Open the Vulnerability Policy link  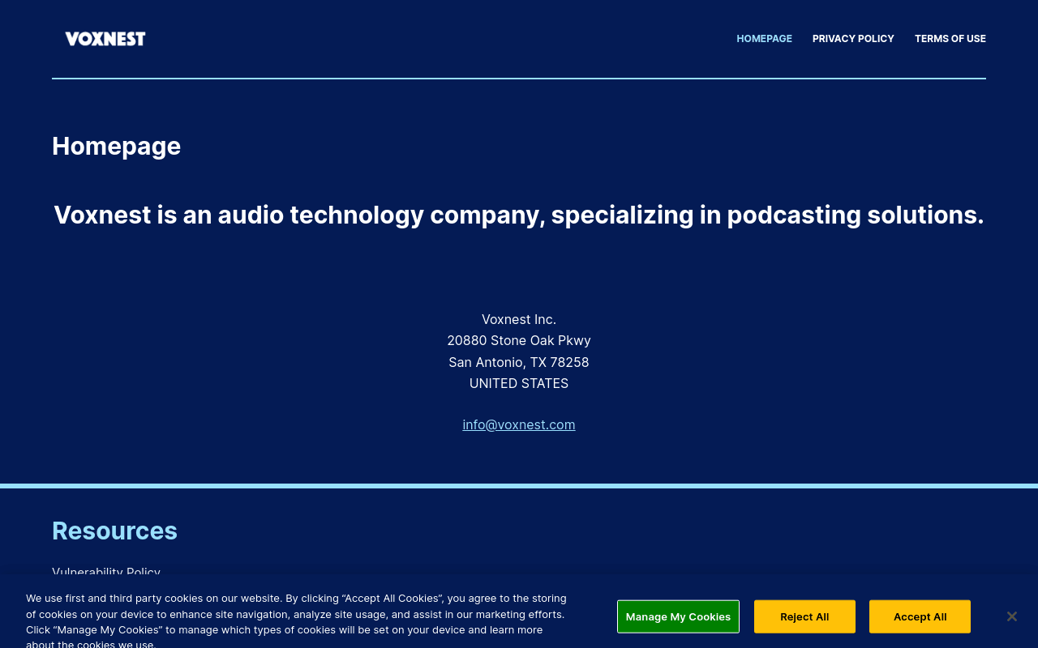click(x=106, y=573)
